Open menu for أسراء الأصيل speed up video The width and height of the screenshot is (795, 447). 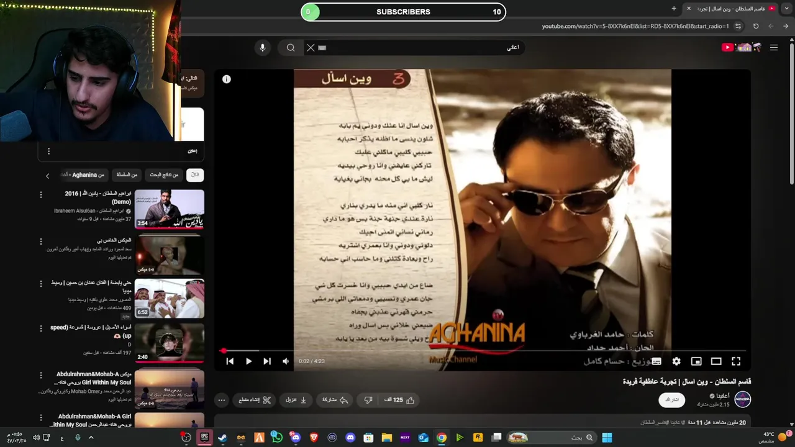pyautogui.click(x=41, y=328)
